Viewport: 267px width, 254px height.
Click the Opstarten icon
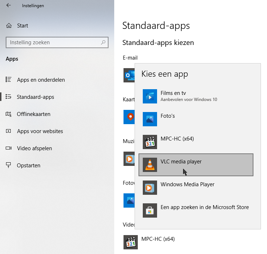8,165
